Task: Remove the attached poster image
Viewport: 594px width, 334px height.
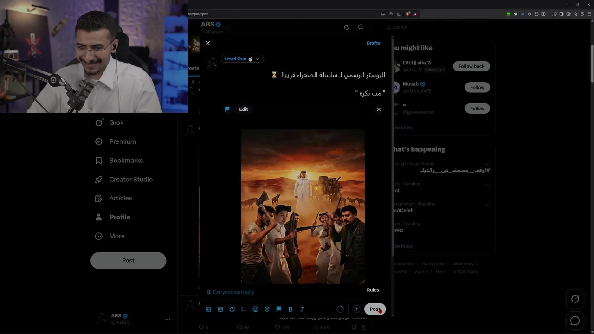Action: click(379, 109)
